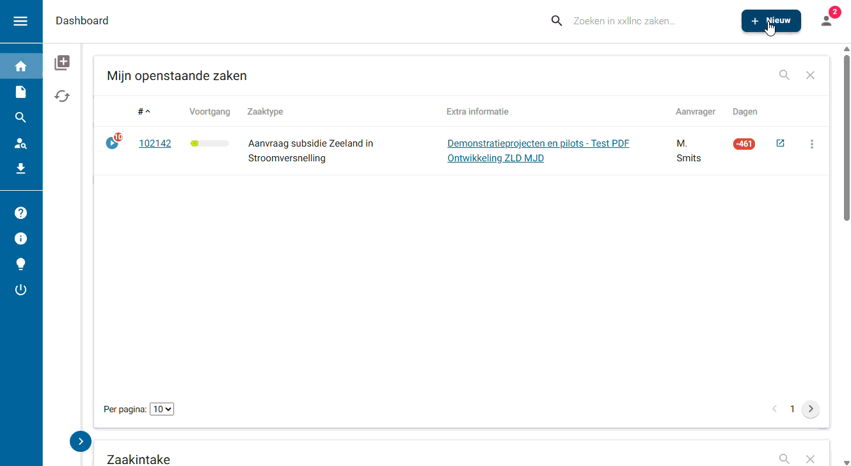Expand the collapsed side panel chevron
The width and height of the screenshot is (851, 466).
tap(81, 441)
